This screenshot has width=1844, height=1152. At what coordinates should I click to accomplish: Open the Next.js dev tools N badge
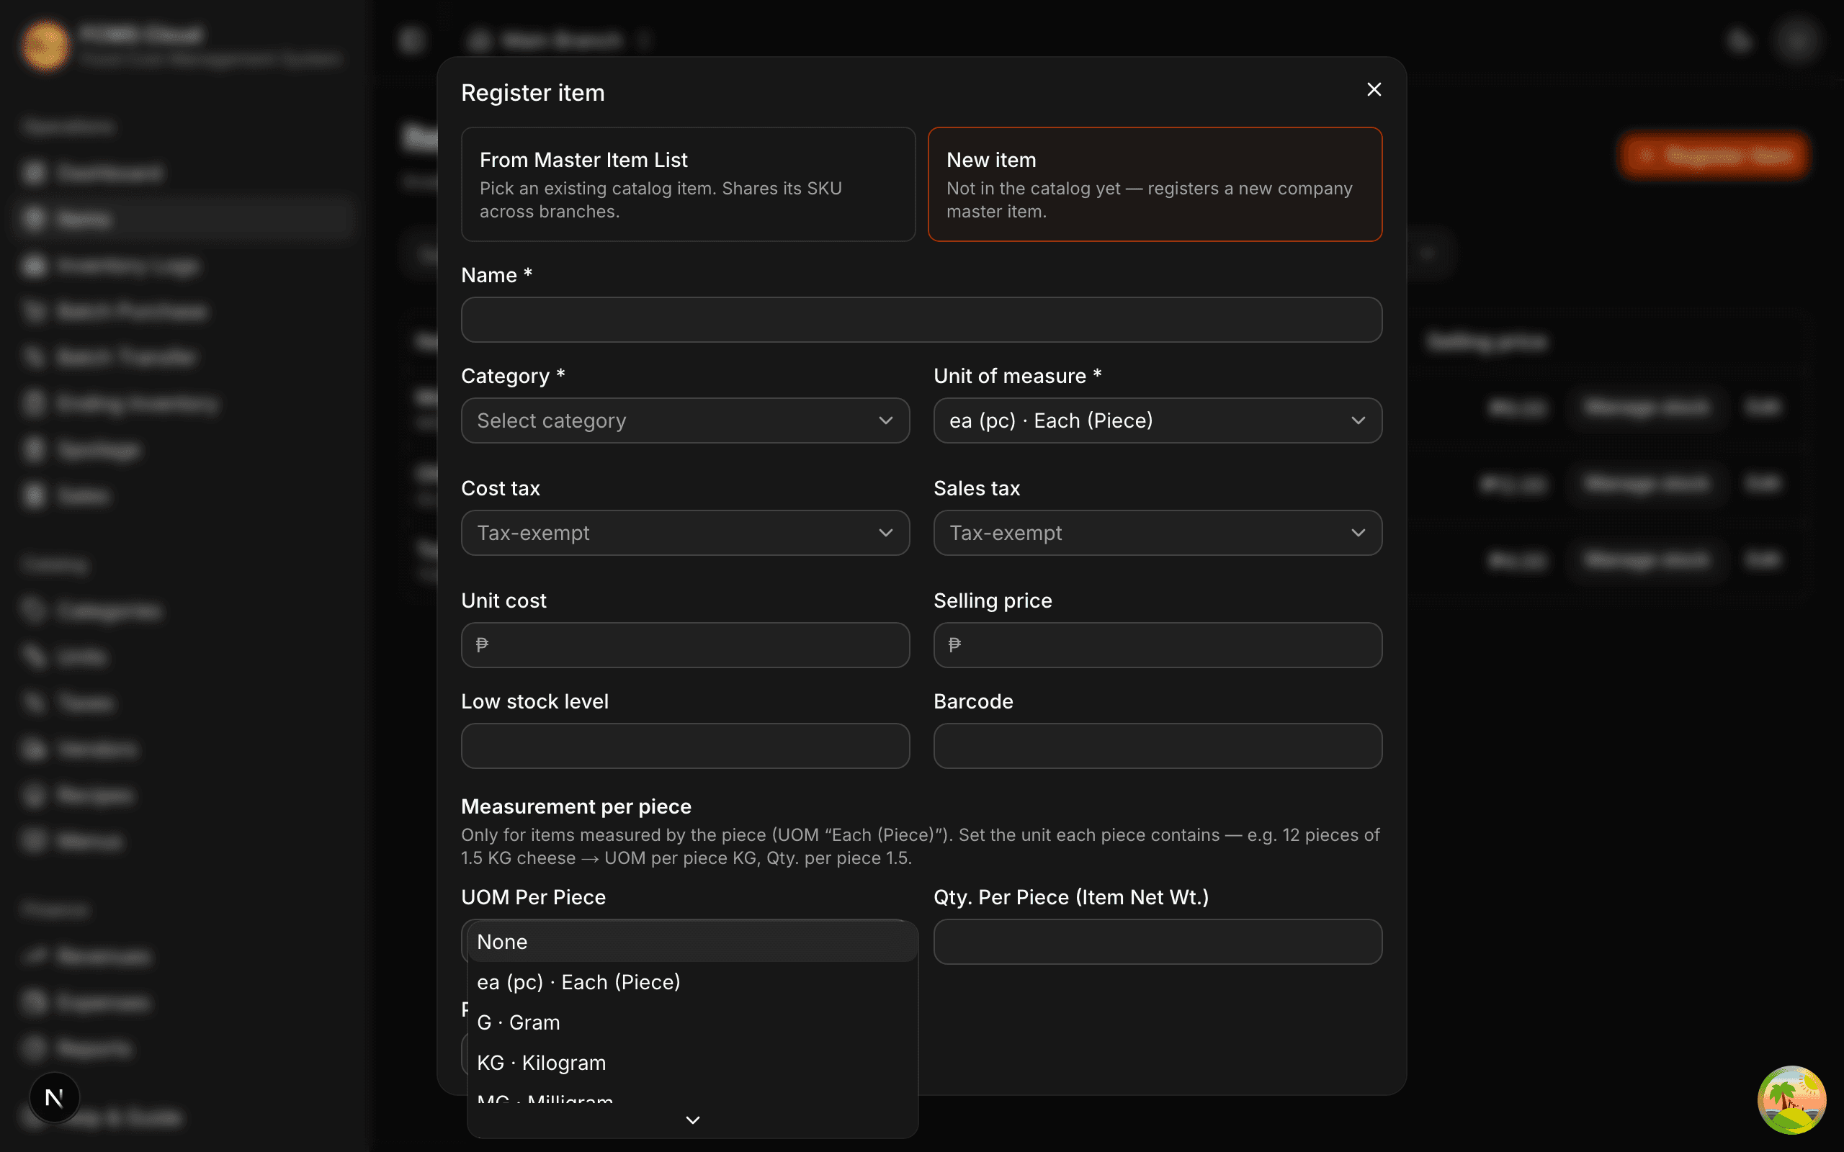54,1098
